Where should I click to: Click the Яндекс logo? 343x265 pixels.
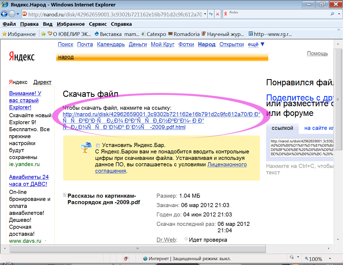(x=22, y=57)
